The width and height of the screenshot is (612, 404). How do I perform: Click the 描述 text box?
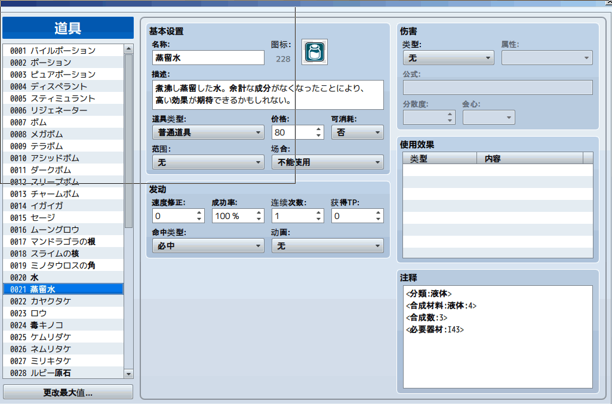267,95
